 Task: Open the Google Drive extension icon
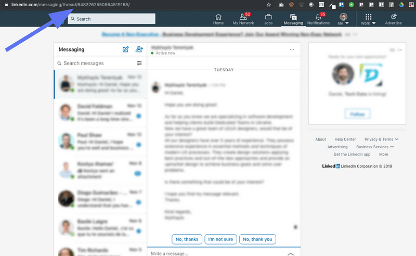click(x=401, y=5)
